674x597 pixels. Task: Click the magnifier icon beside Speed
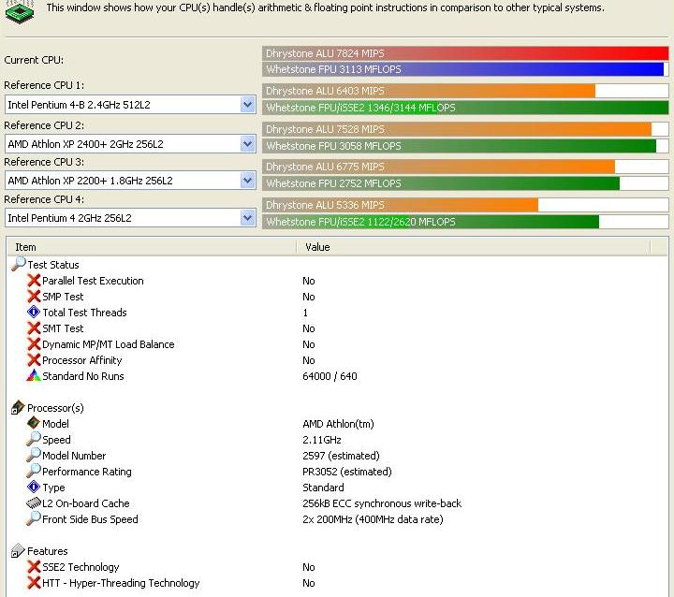34,439
